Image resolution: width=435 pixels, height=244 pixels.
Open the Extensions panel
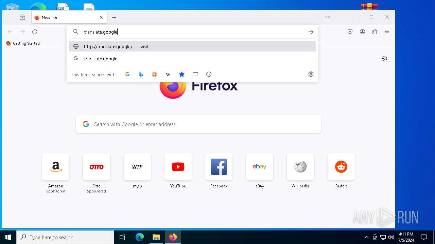pyautogui.click(x=375, y=32)
